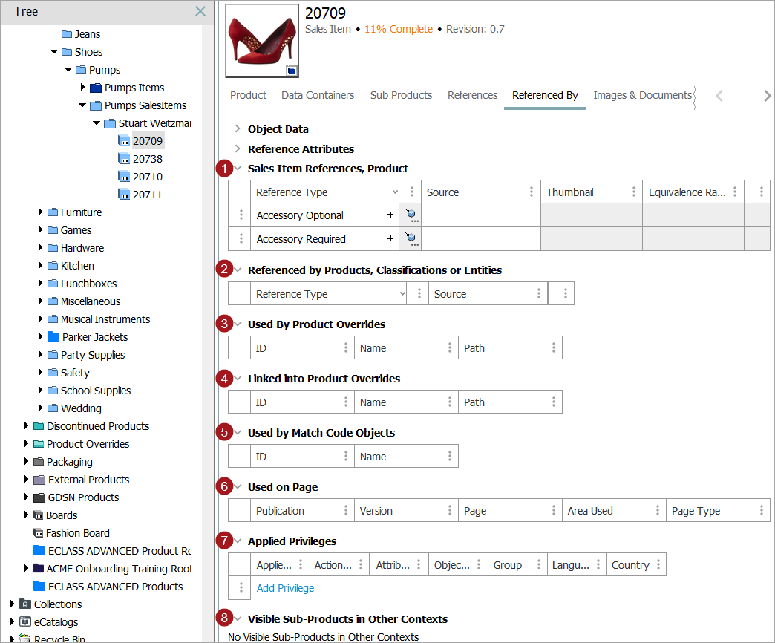
Task: Expand the Object Data section
Action: (x=238, y=129)
